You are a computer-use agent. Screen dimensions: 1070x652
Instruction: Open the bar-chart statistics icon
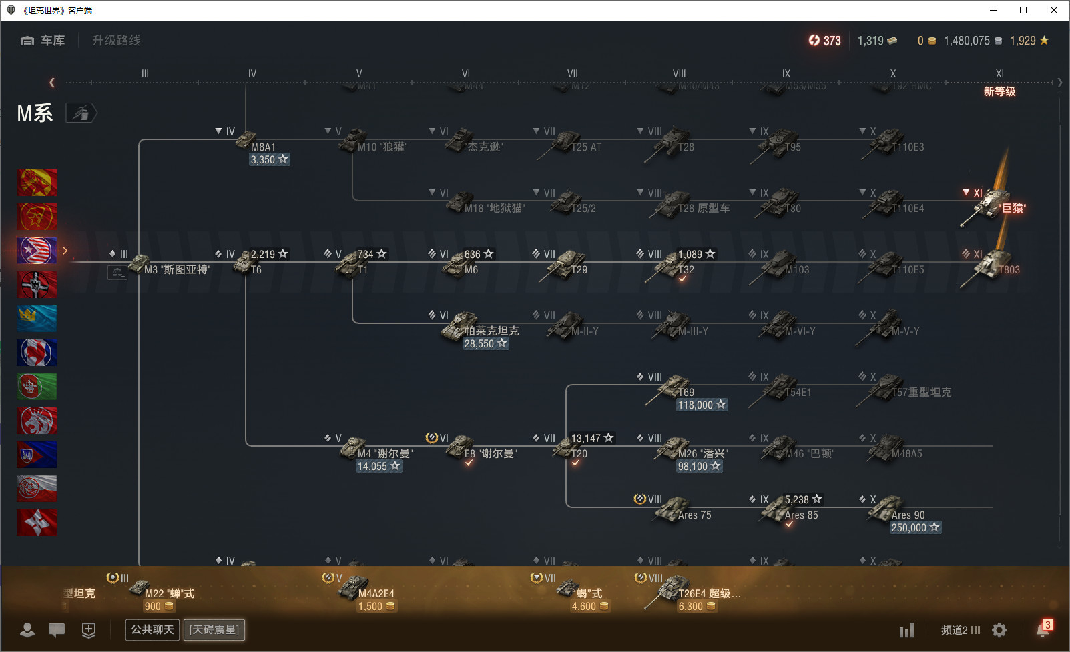point(906,630)
